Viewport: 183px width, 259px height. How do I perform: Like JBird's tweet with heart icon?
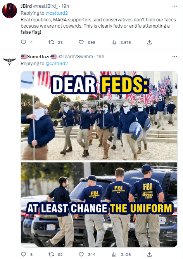[x=81, y=42]
